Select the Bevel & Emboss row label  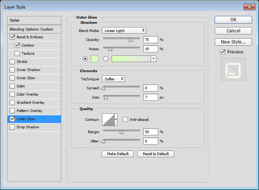30,37
